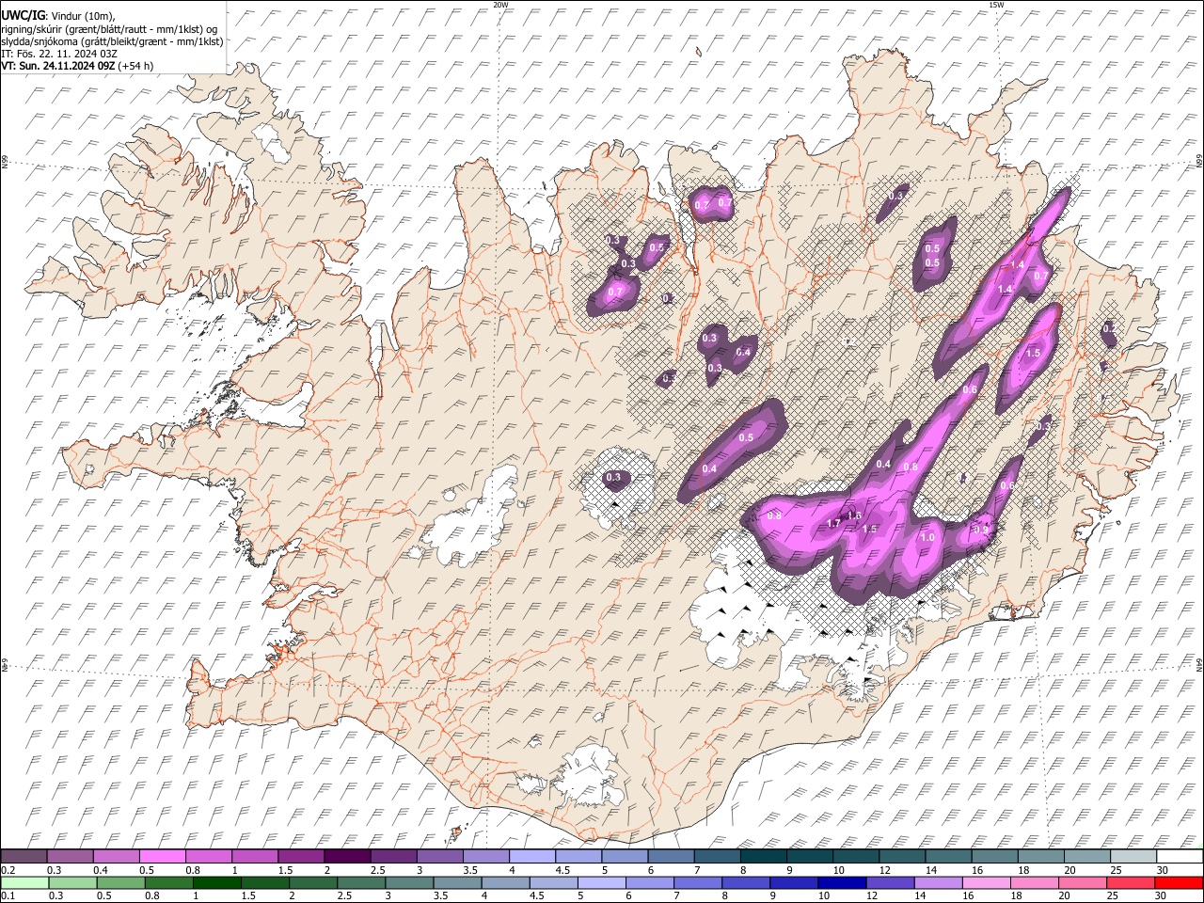
Task: Click the UWC/IG title text
Action: [x=23, y=16]
